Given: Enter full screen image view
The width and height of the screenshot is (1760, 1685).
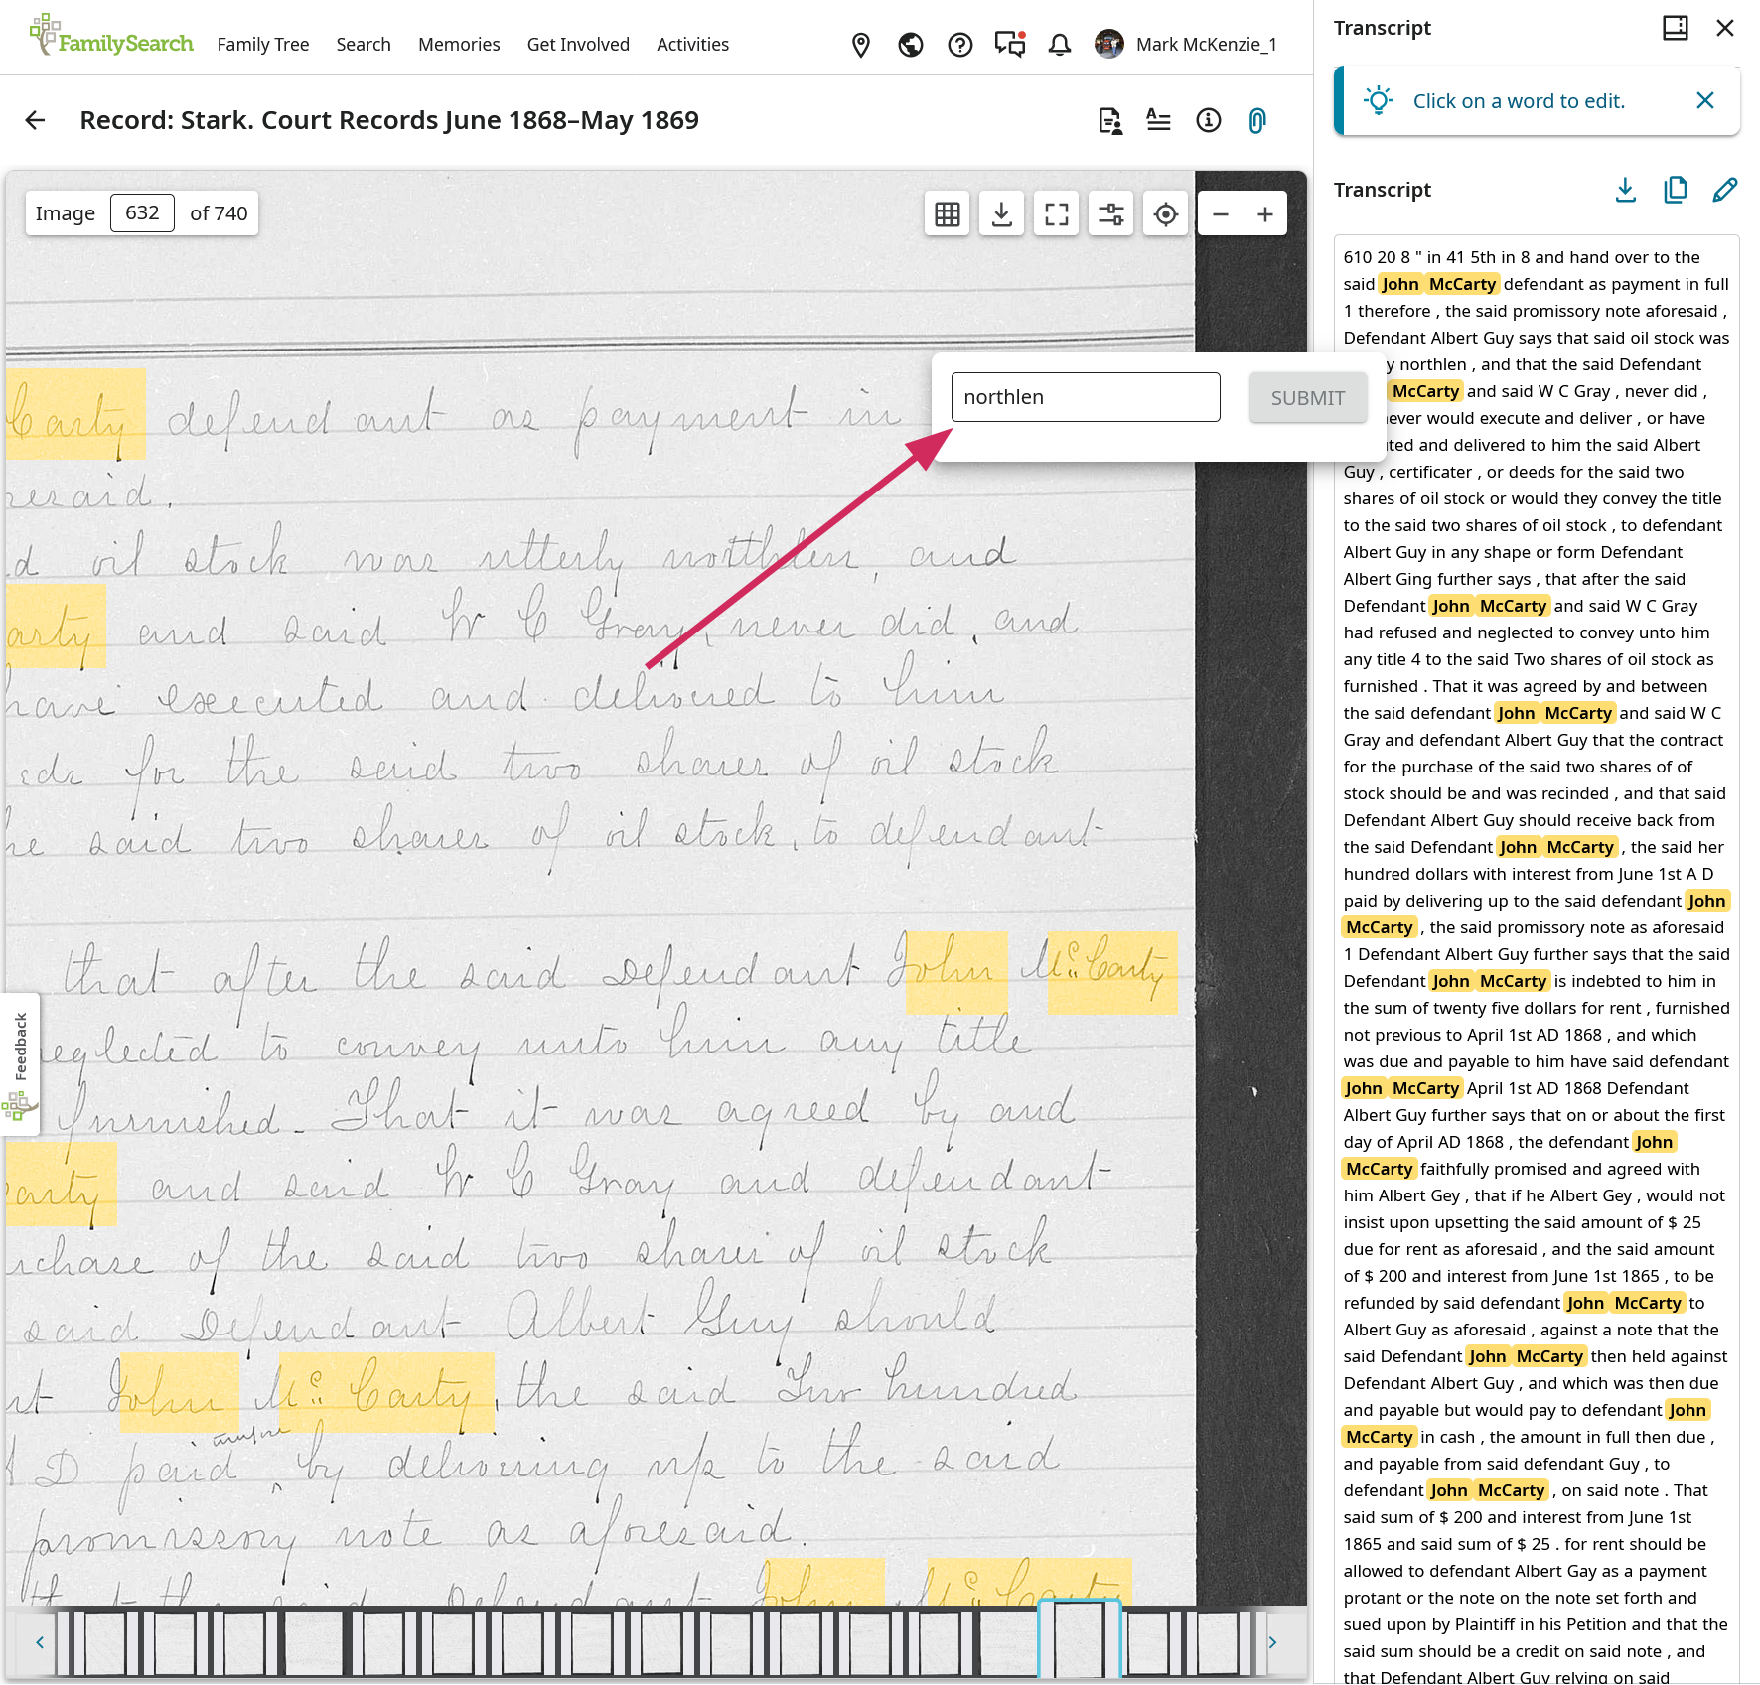Looking at the screenshot, I should [x=1057, y=213].
